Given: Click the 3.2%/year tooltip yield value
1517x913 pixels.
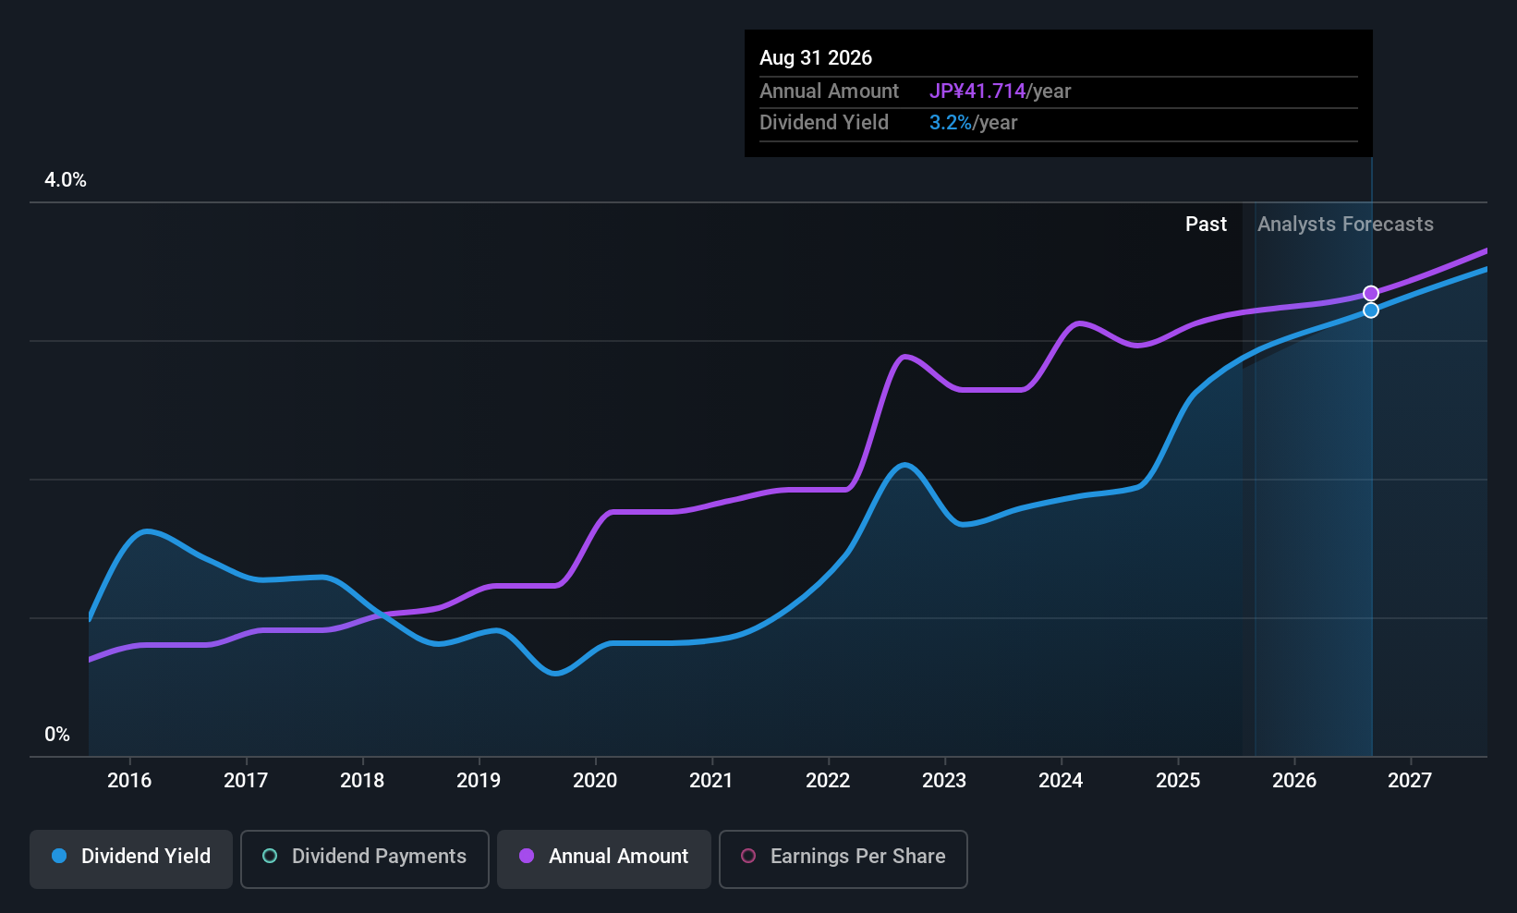Looking at the screenshot, I should [973, 123].
